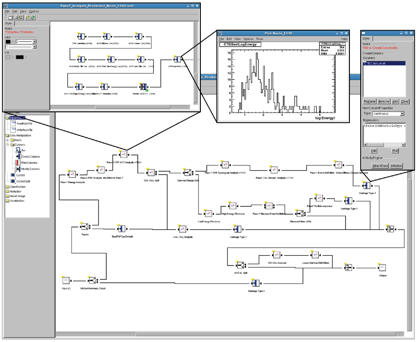Image resolution: width=417 pixels, height=342 pixels.
Task: Click the black fill color swatch
Action: coord(20,57)
